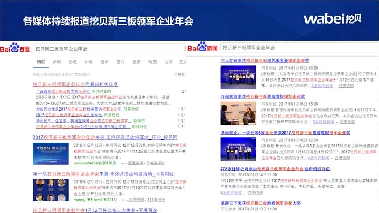Open the 316条评价 link

pyautogui.click(x=156, y=163)
